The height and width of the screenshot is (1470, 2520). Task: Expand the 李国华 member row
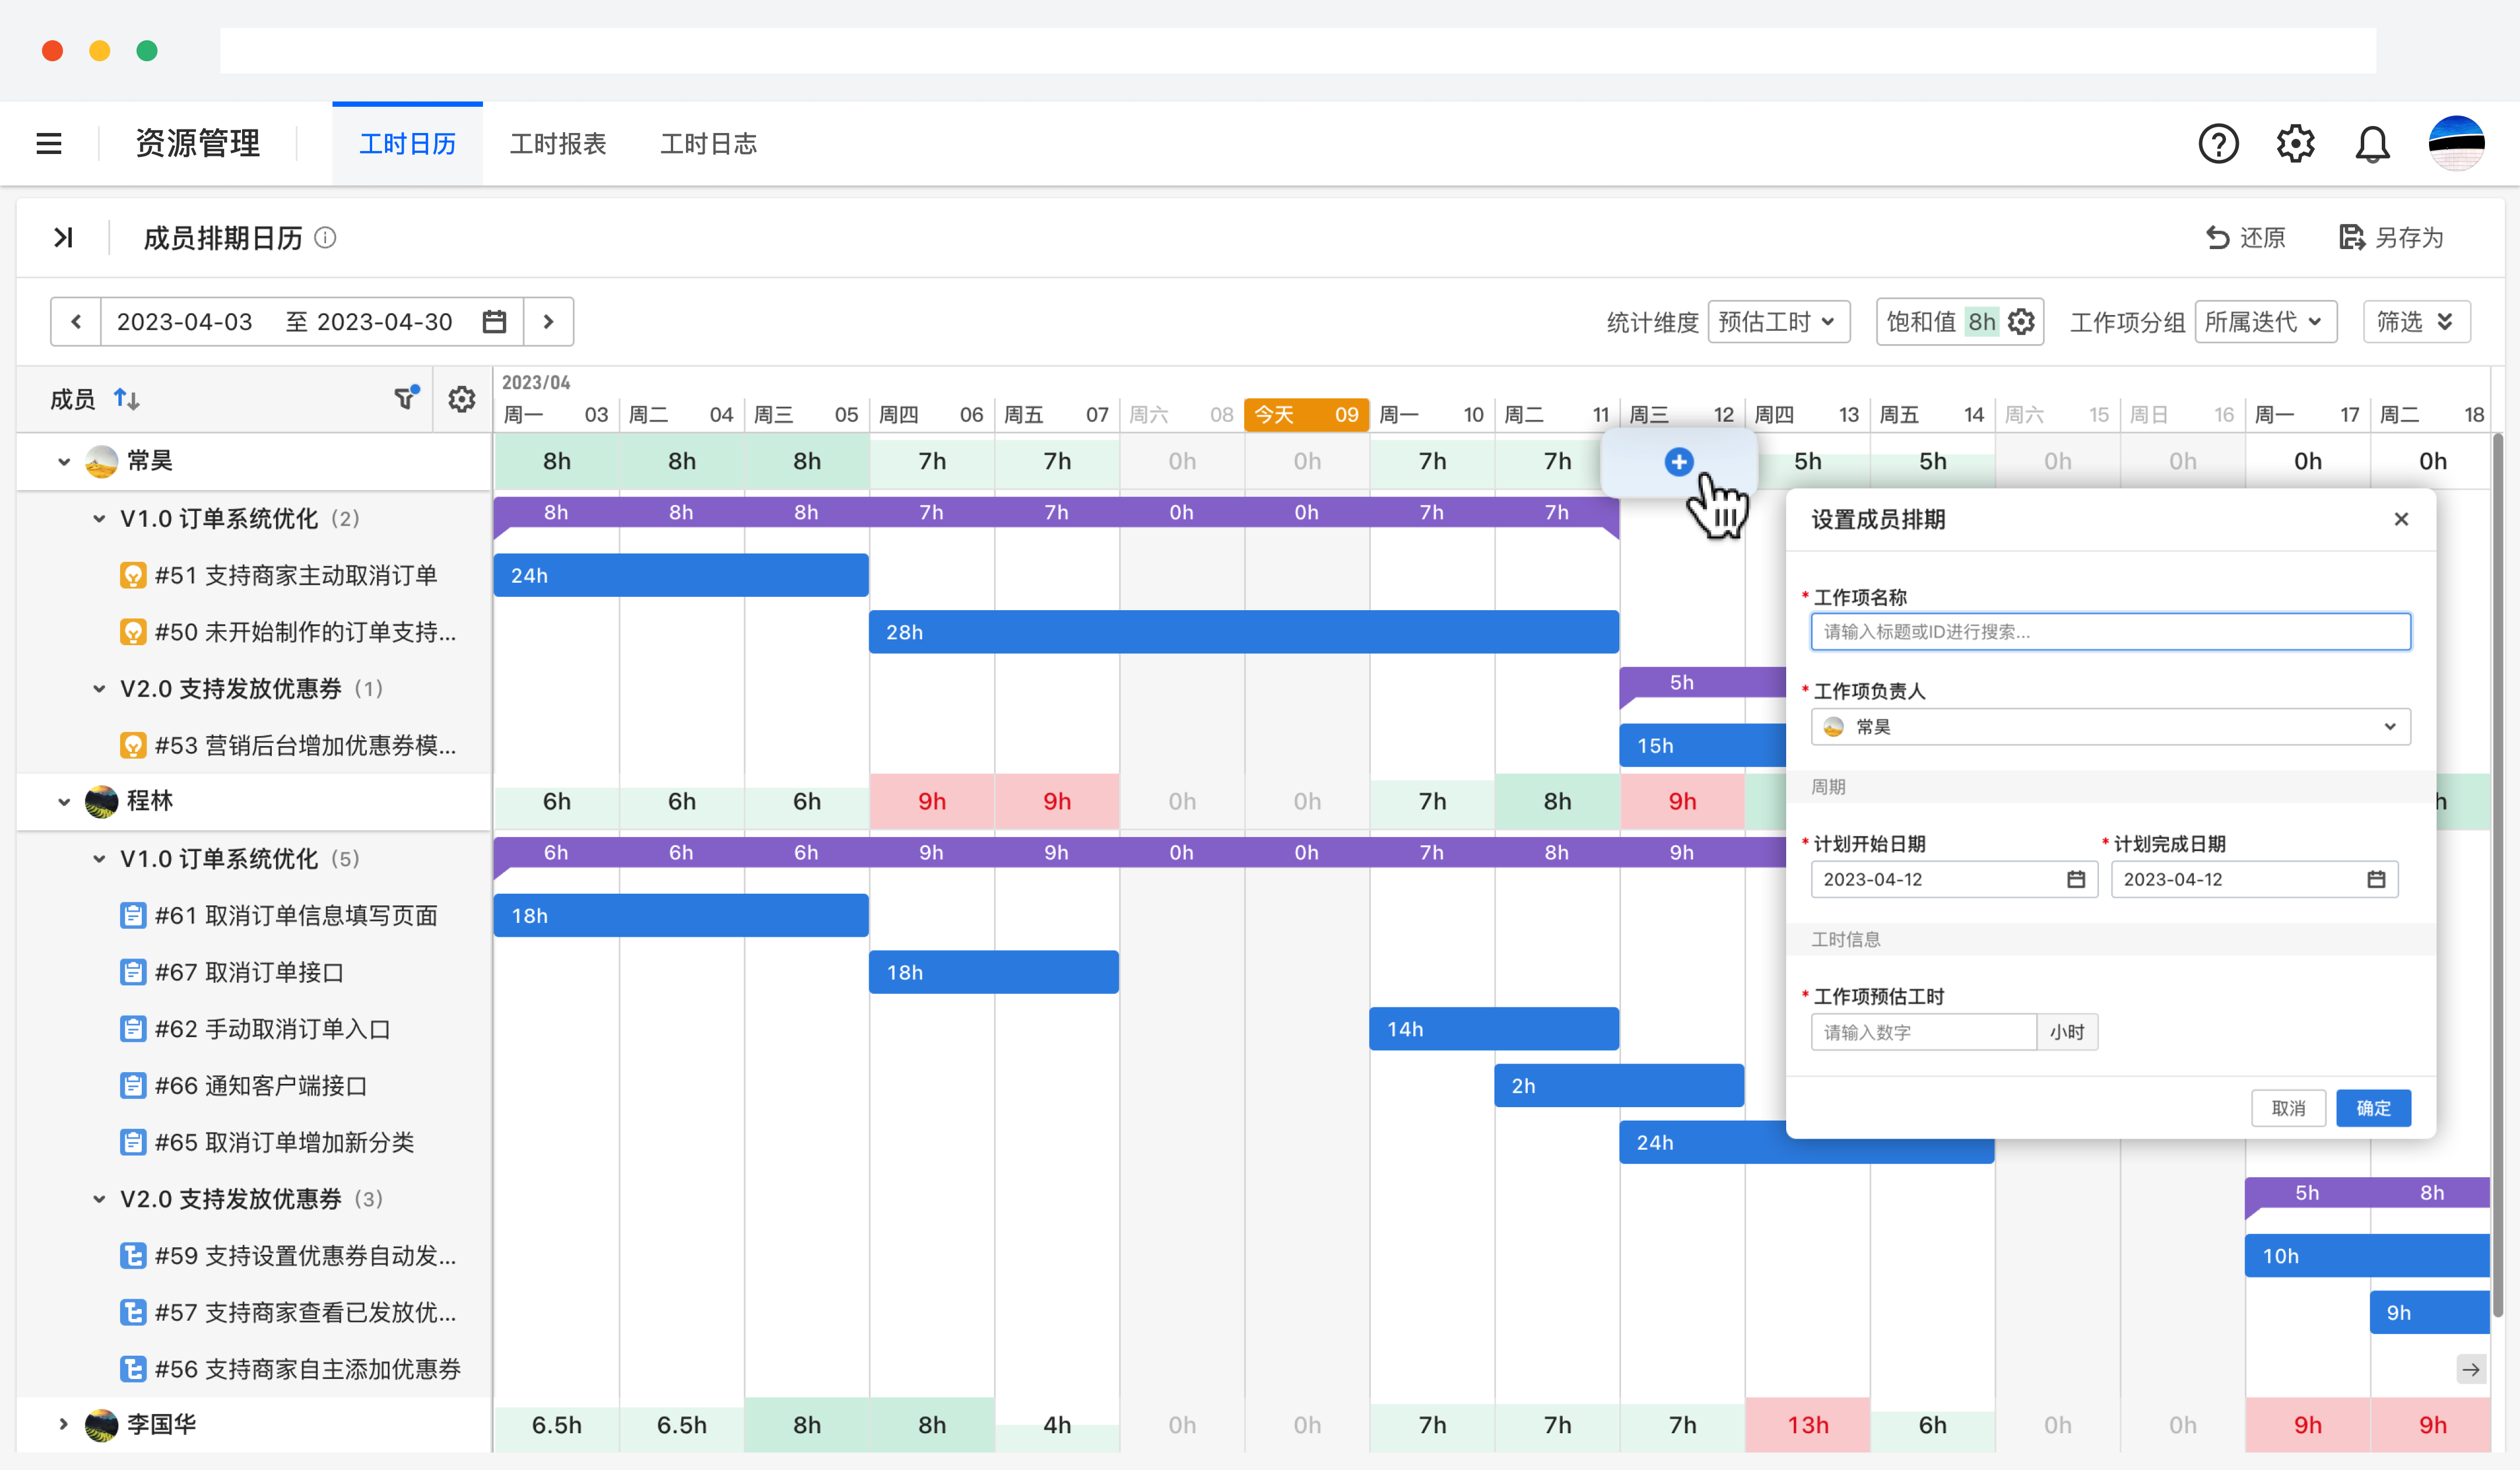64,1424
